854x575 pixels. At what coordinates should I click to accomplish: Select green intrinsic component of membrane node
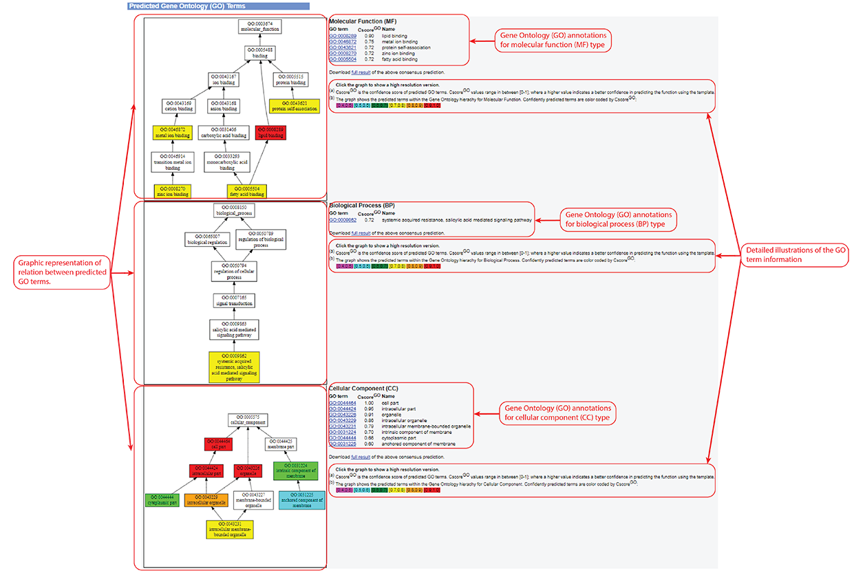[x=297, y=471]
